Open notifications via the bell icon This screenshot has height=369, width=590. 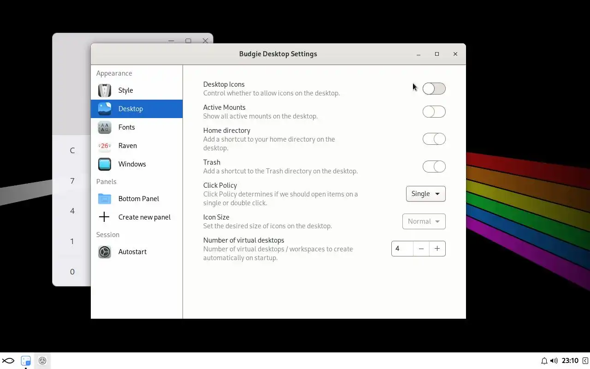pyautogui.click(x=544, y=361)
